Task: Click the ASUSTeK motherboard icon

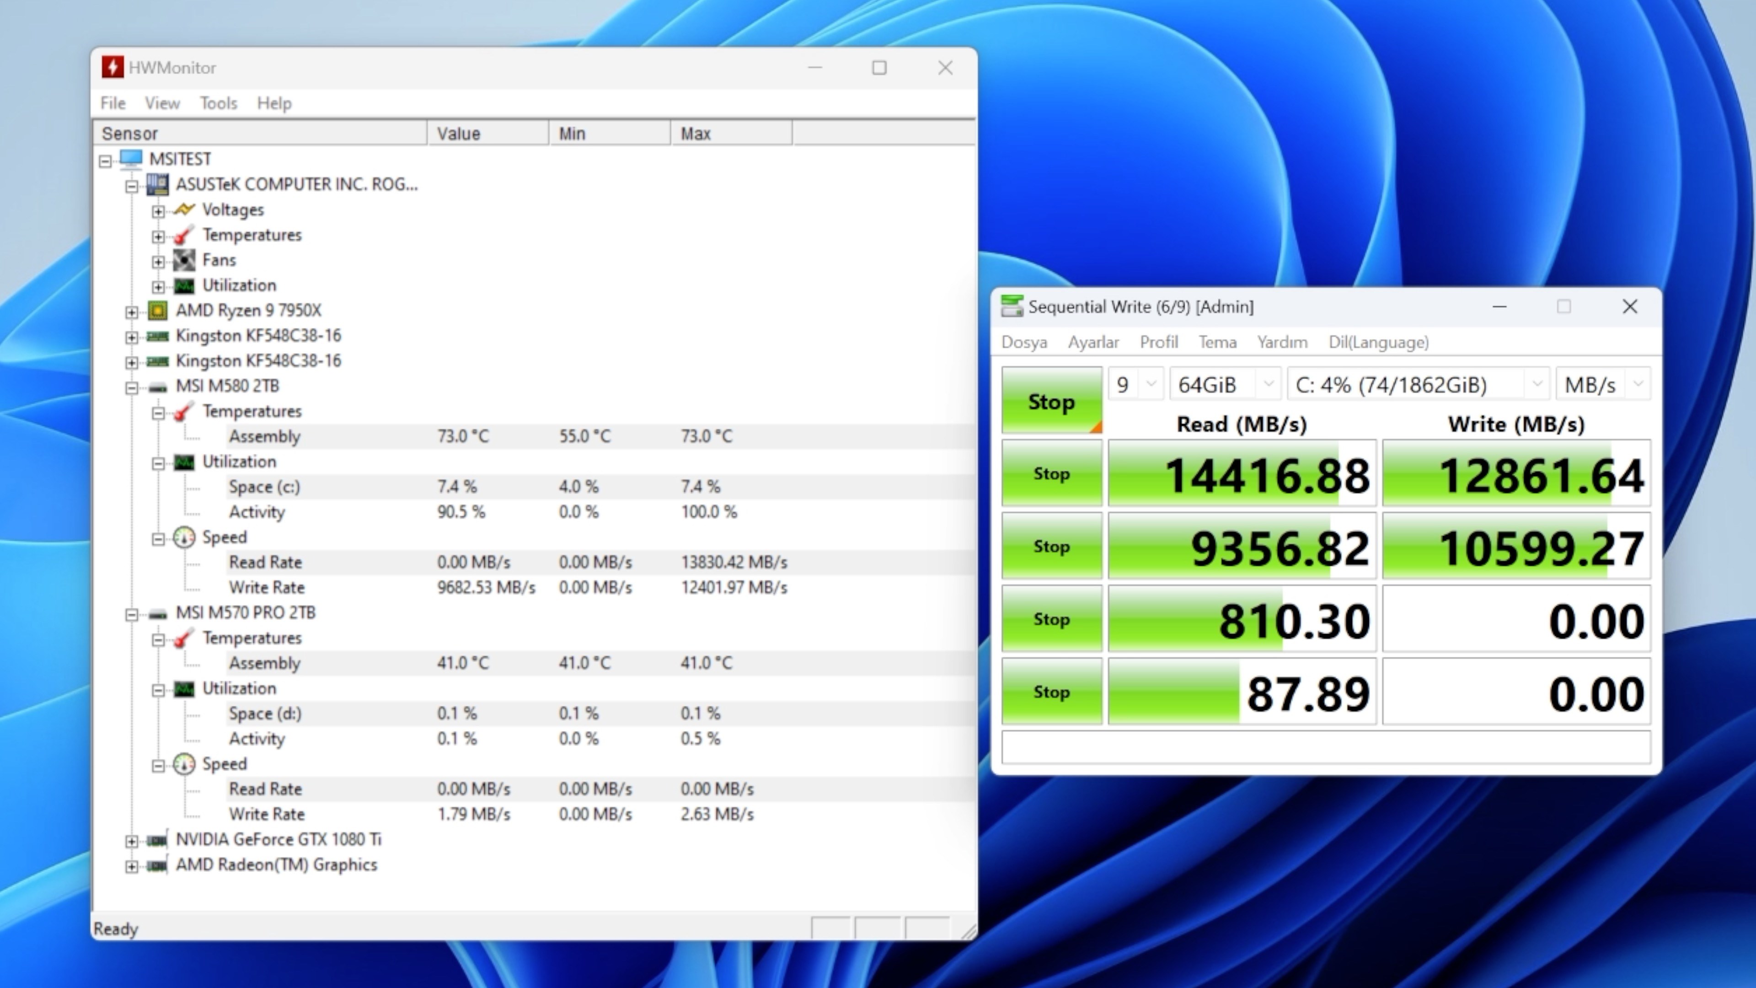Action: point(157,184)
